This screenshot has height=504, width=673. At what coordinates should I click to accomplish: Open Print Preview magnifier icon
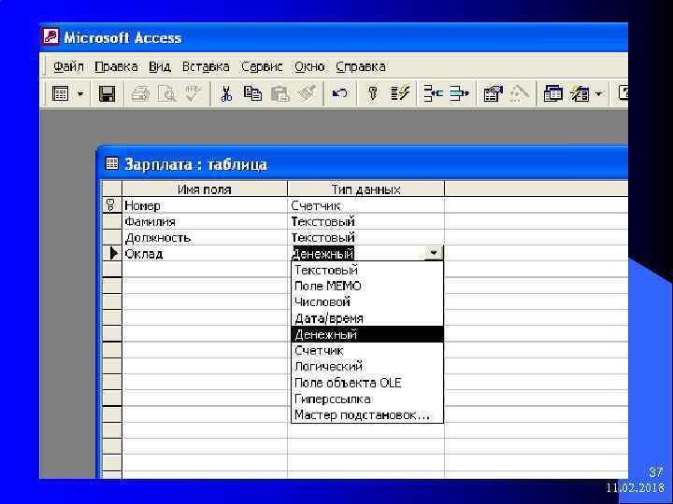pos(166,93)
